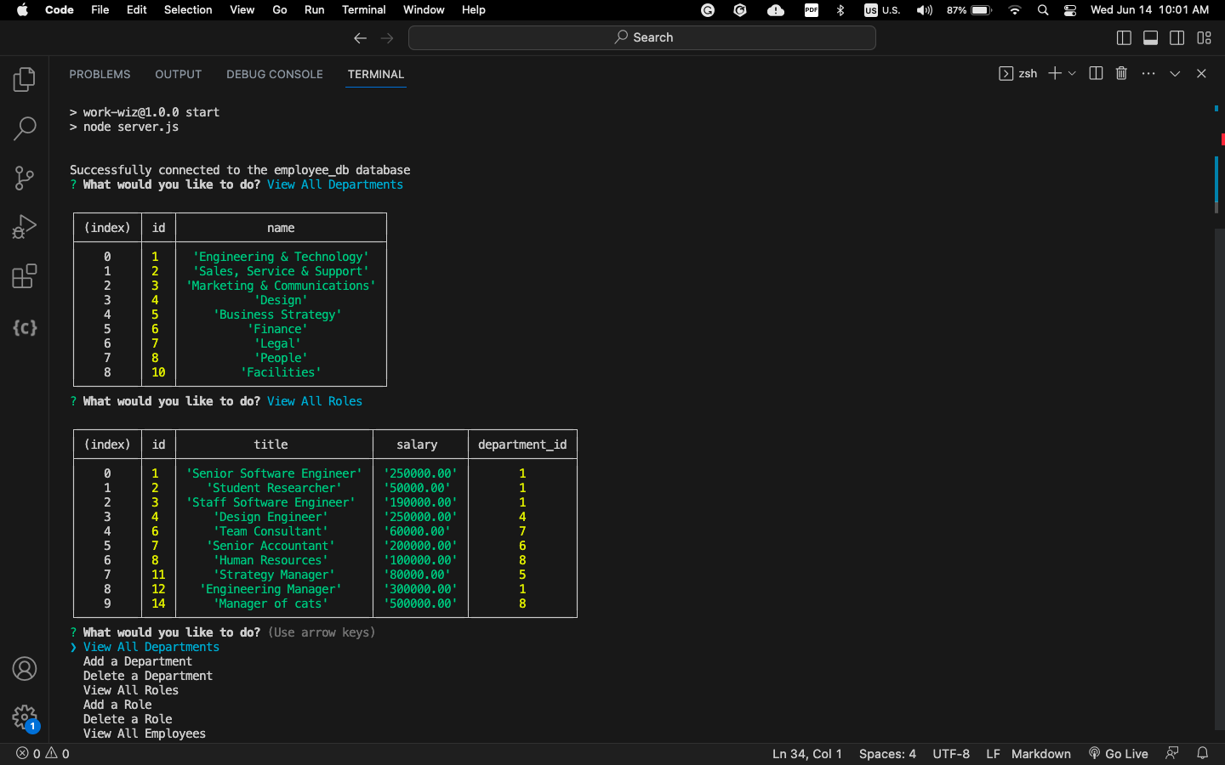Click 'View All Employees' prompt option
This screenshot has width=1225, height=765.
145,734
